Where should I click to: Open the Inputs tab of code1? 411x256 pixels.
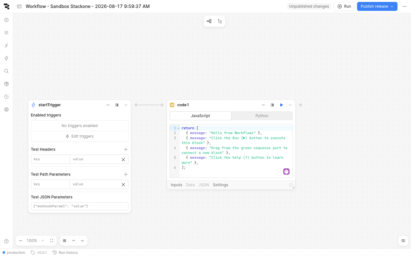(176, 185)
